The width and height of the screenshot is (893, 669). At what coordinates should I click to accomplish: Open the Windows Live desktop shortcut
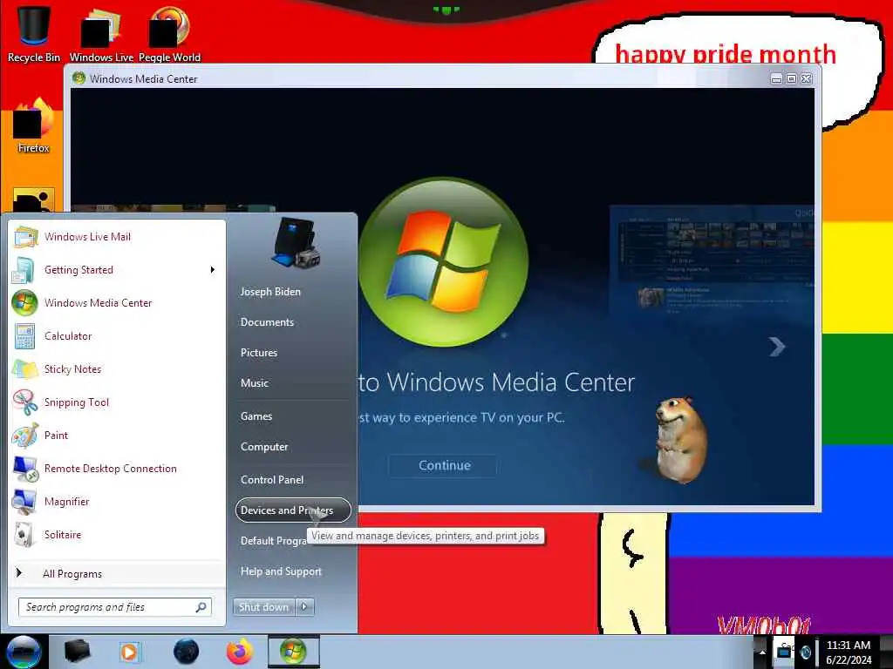pos(101,33)
